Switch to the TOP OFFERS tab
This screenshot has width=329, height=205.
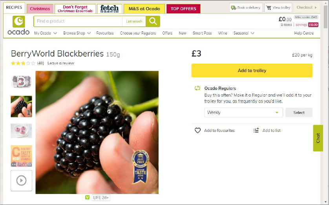pos(183,9)
